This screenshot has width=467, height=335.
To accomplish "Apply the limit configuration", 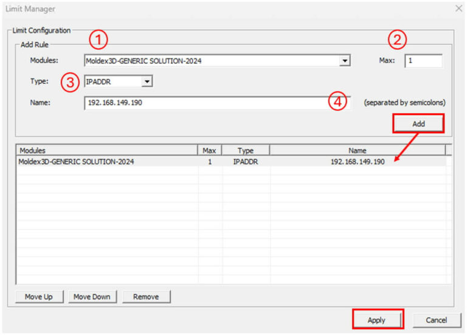I will 376,320.
